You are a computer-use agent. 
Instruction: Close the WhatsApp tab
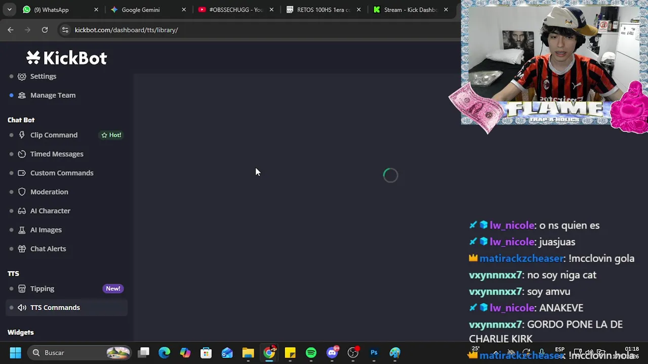(96, 10)
